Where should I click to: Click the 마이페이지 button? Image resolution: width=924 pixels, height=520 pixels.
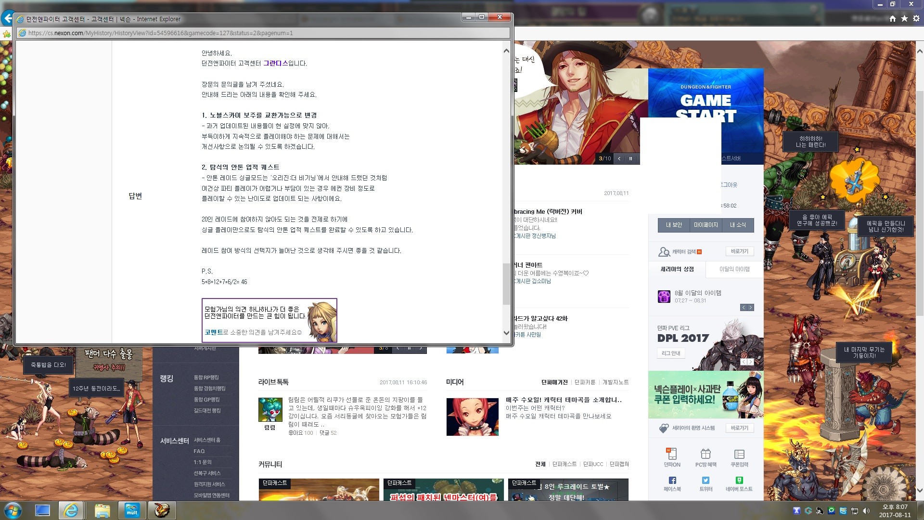[706, 225]
